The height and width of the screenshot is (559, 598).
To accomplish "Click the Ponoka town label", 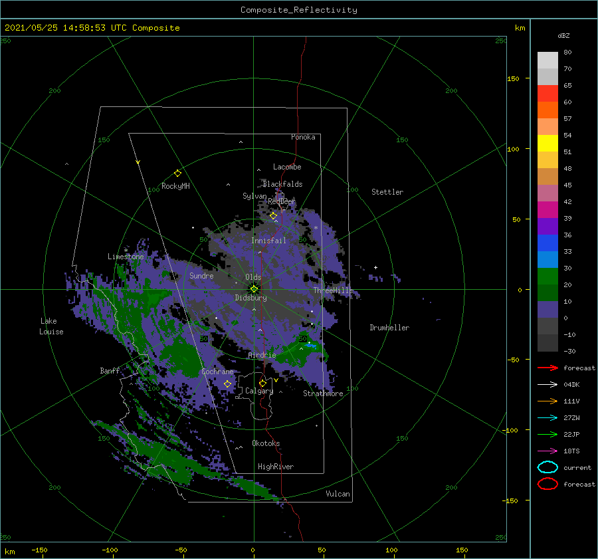I will tap(303, 137).
